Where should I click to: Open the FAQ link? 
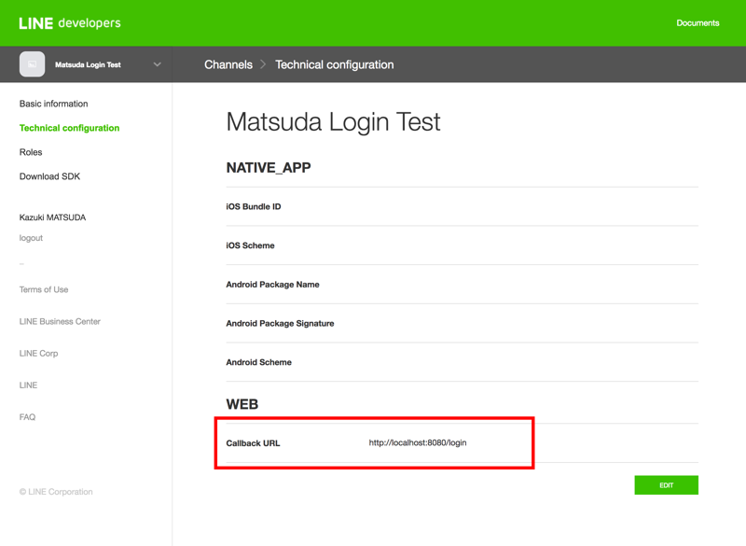point(27,417)
